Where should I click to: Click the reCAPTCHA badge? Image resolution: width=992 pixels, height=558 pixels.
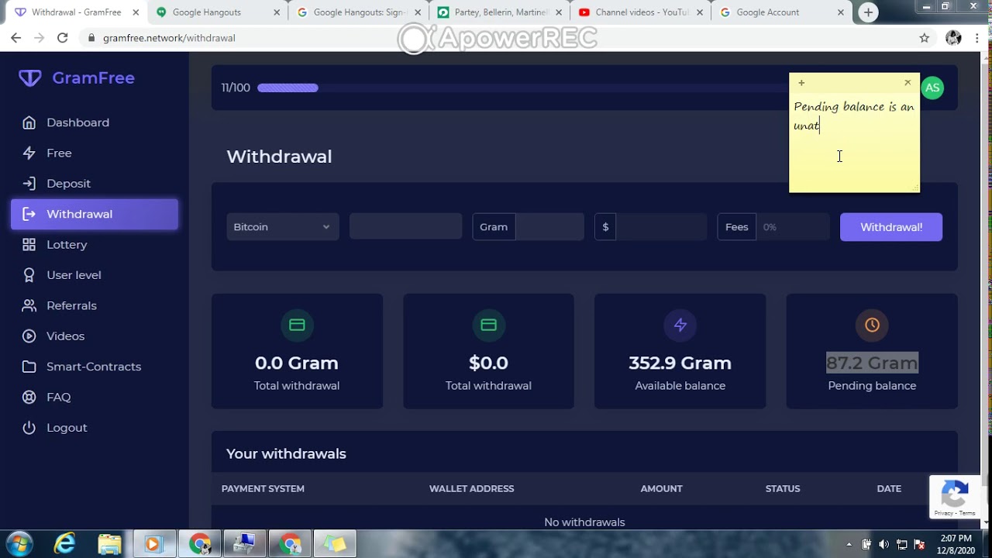click(955, 497)
